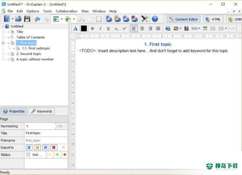242x175 pixels.
Task: Save project with the floppy disk icon
Action: tap(27, 19)
